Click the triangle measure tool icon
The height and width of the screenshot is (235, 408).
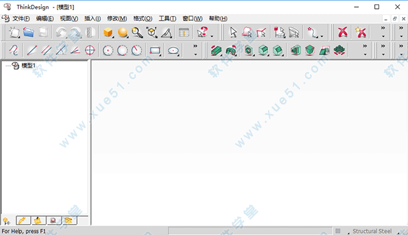click(x=166, y=32)
